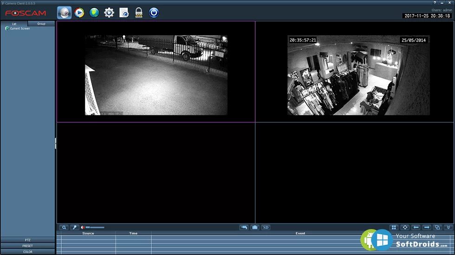
Task: Expand the PRESET panel
Action: point(27,246)
